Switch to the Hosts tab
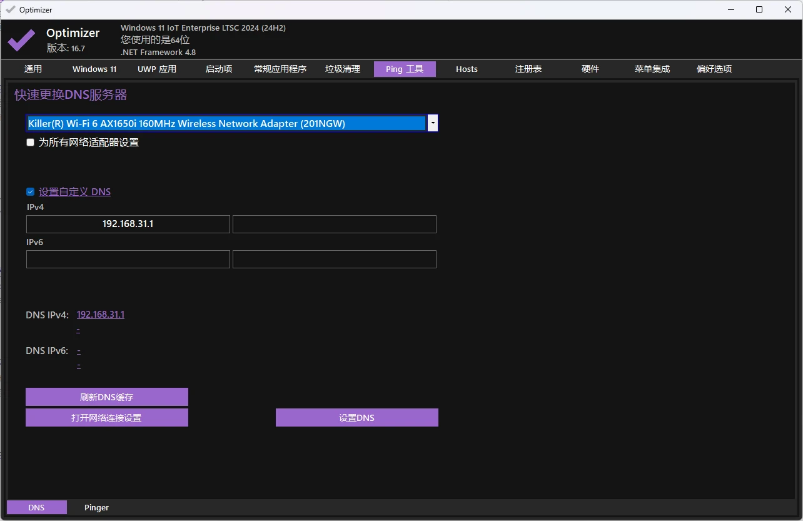Image resolution: width=803 pixels, height=521 pixels. [x=467, y=69]
